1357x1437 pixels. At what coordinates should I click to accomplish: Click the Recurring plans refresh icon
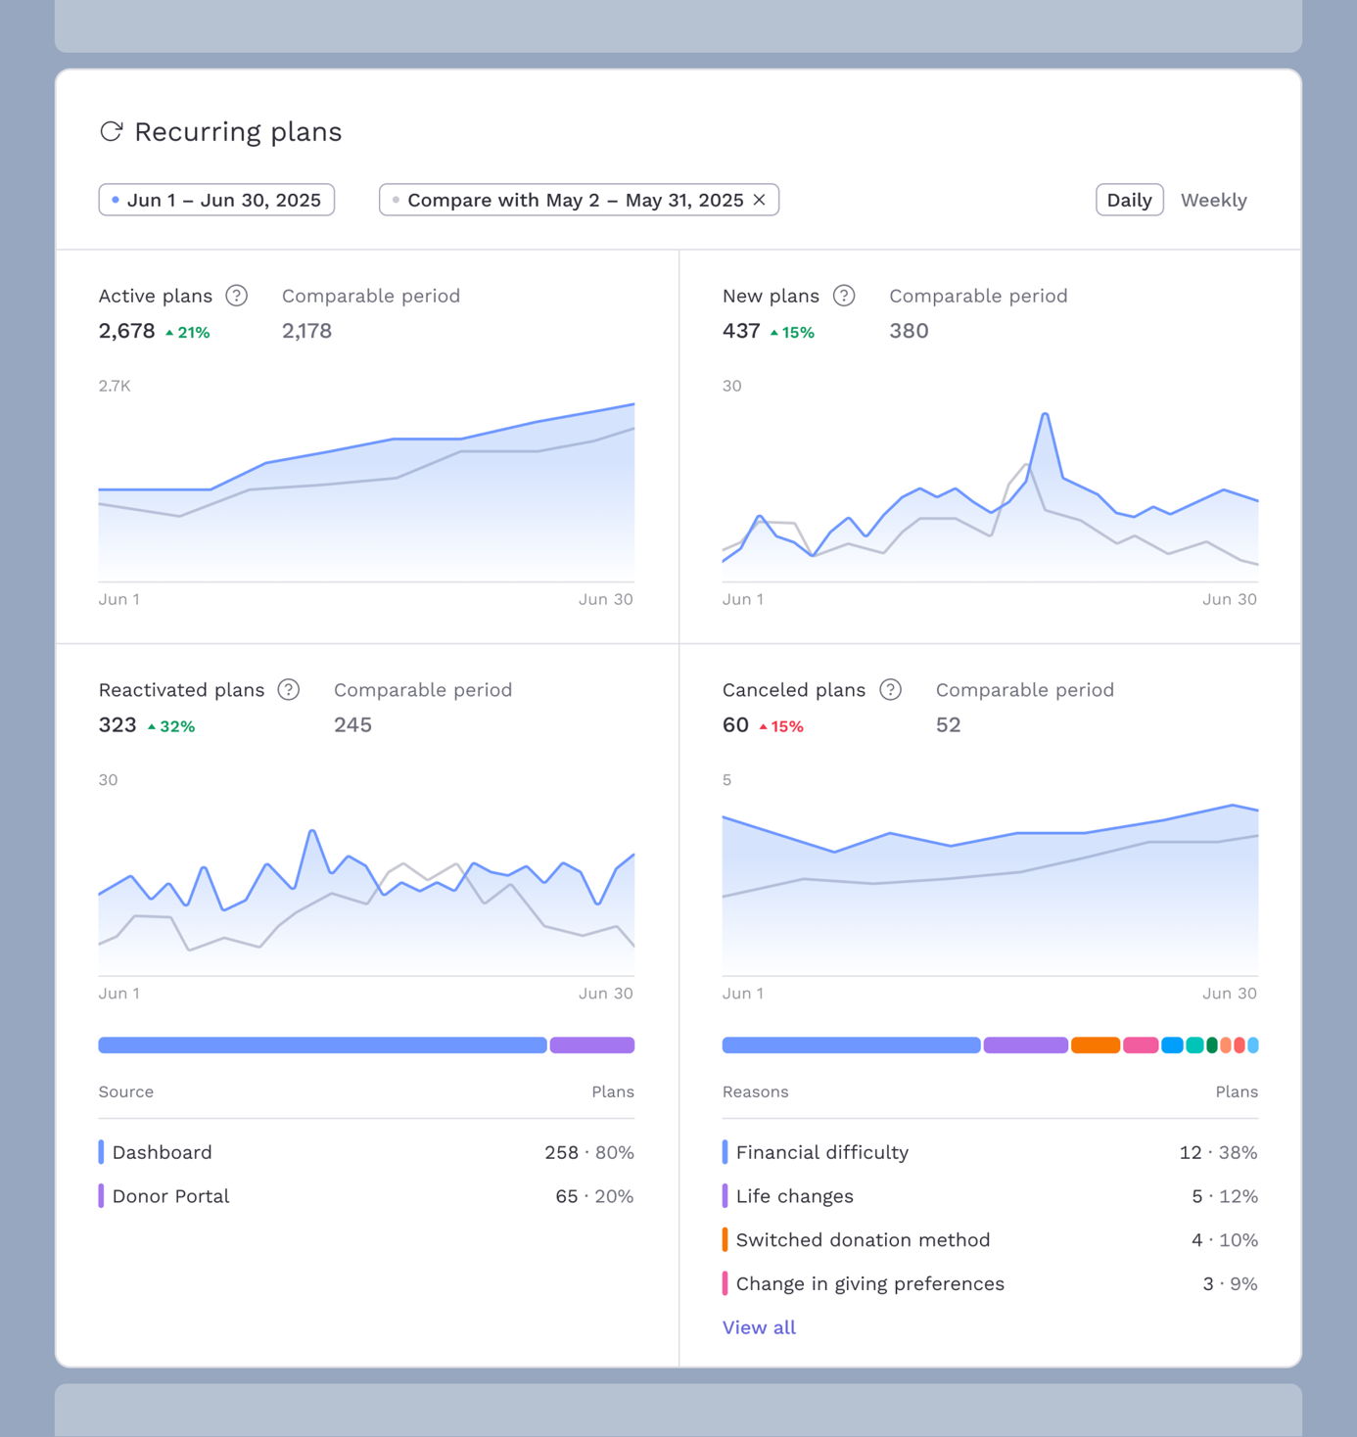[x=112, y=131]
